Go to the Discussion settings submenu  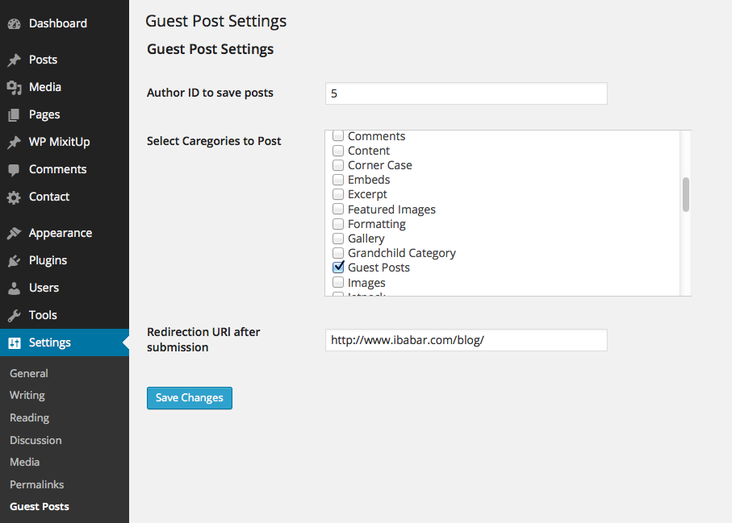click(x=36, y=440)
